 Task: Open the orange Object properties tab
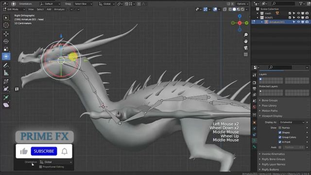pos(255,122)
